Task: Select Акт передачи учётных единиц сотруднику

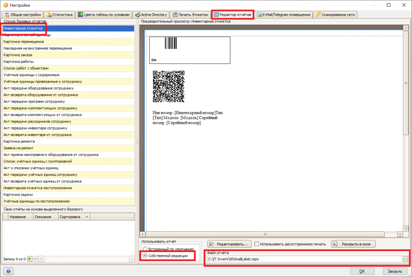Action: (x=68, y=175)
